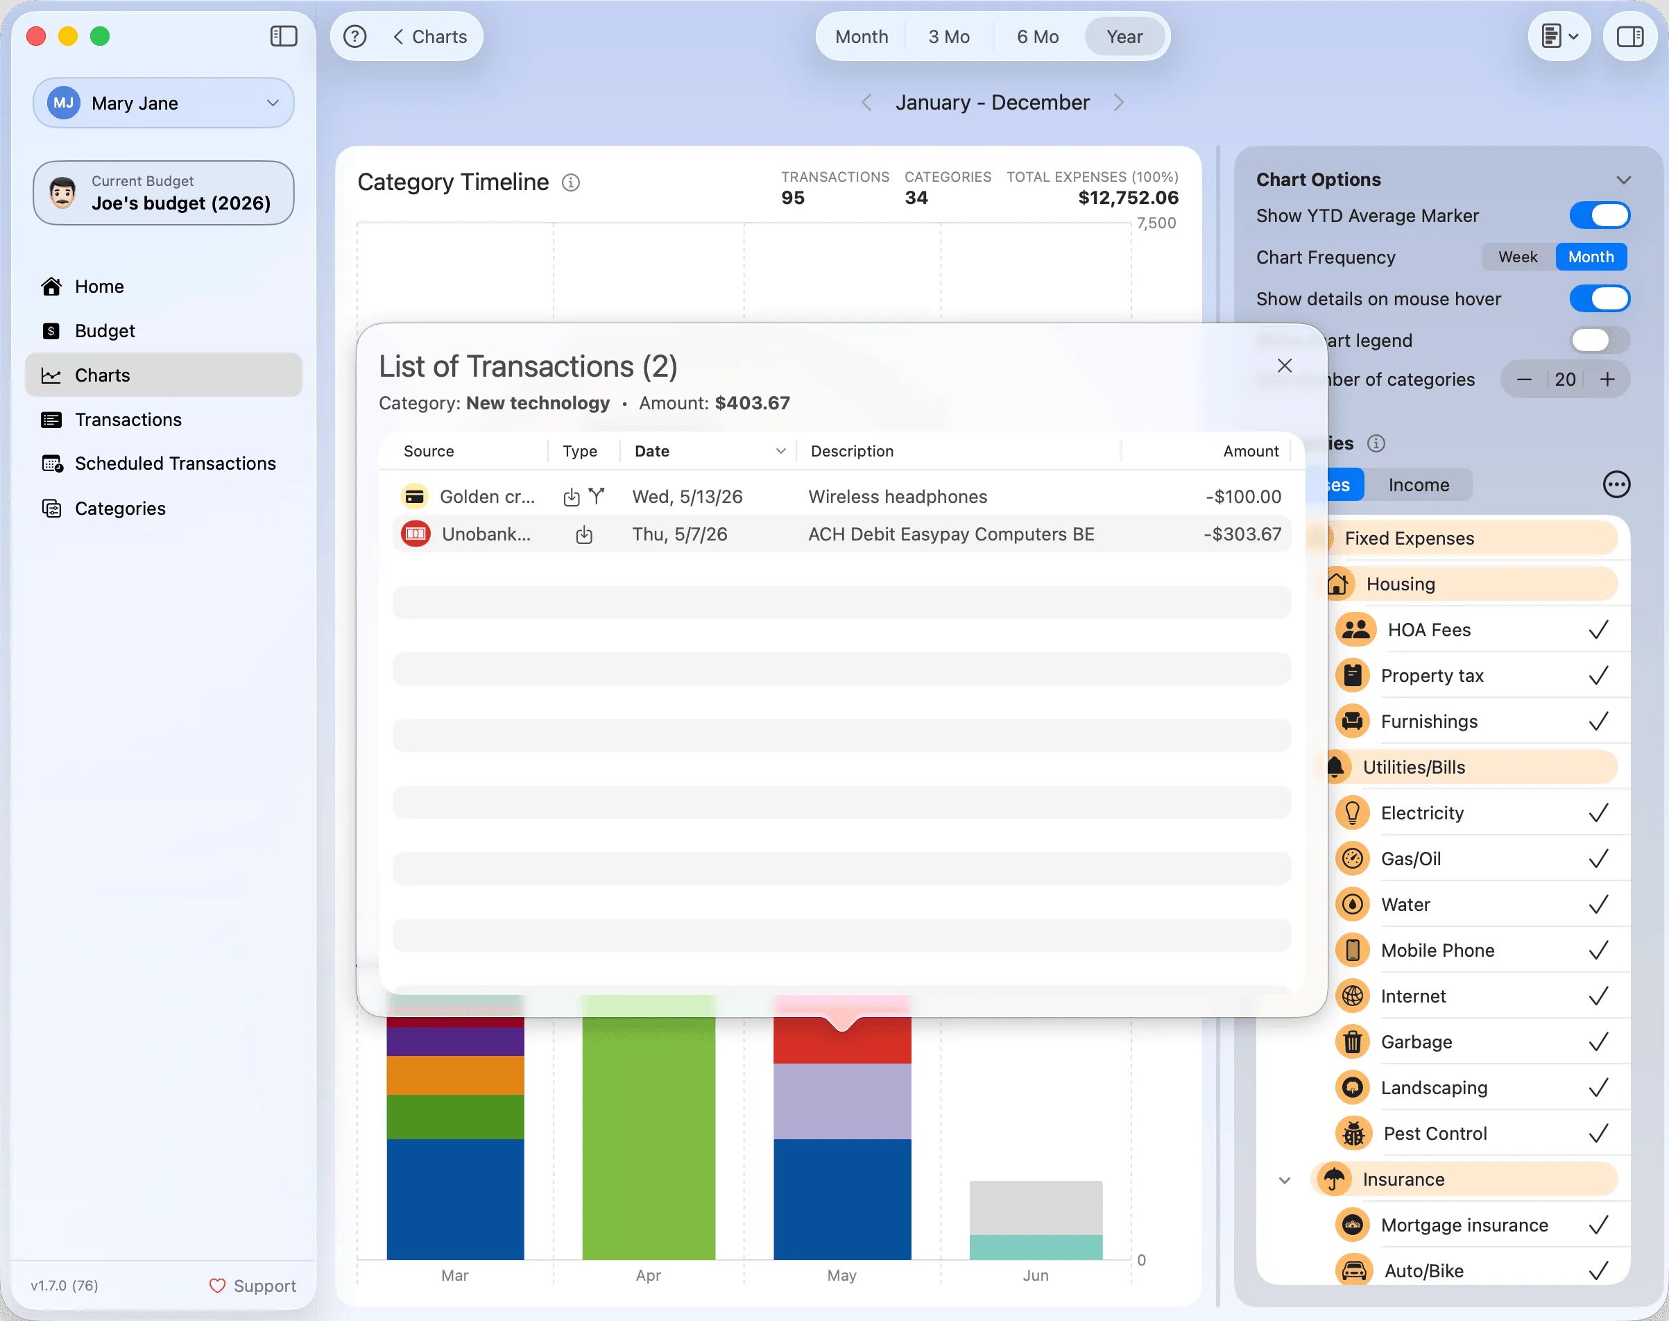Click the Budget dollar icon
Screen dimensions: 1669x1321
click(52, 331)
